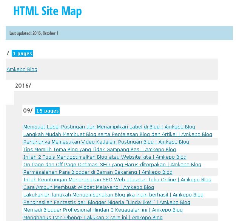Open 'Permasalahan Para Blogger di Zaman Sekarang' link
This screenshot has width=242, height=221.
pyautogui.click(x=98, y=172)
